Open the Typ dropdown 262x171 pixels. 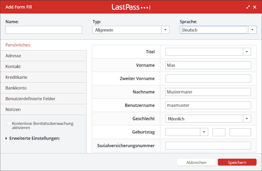tap(165, 30)
